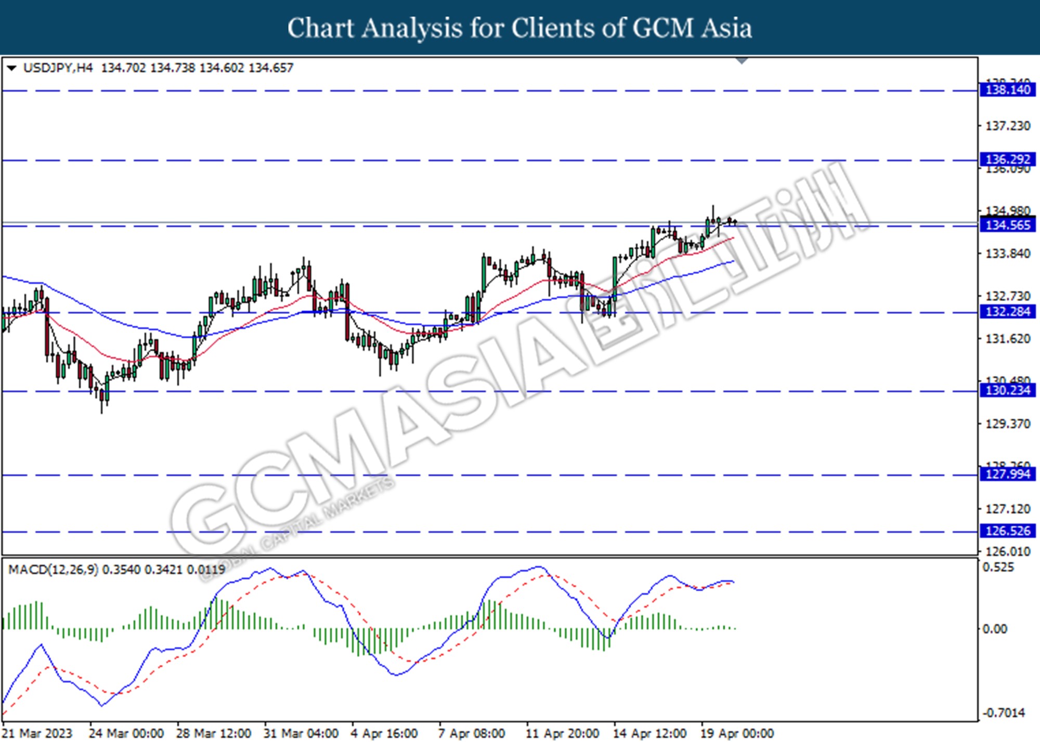The width and height of the screenshot is (1040, 742).
Task: Click the 4 Apr 16:00 date label
Action: 384,734
